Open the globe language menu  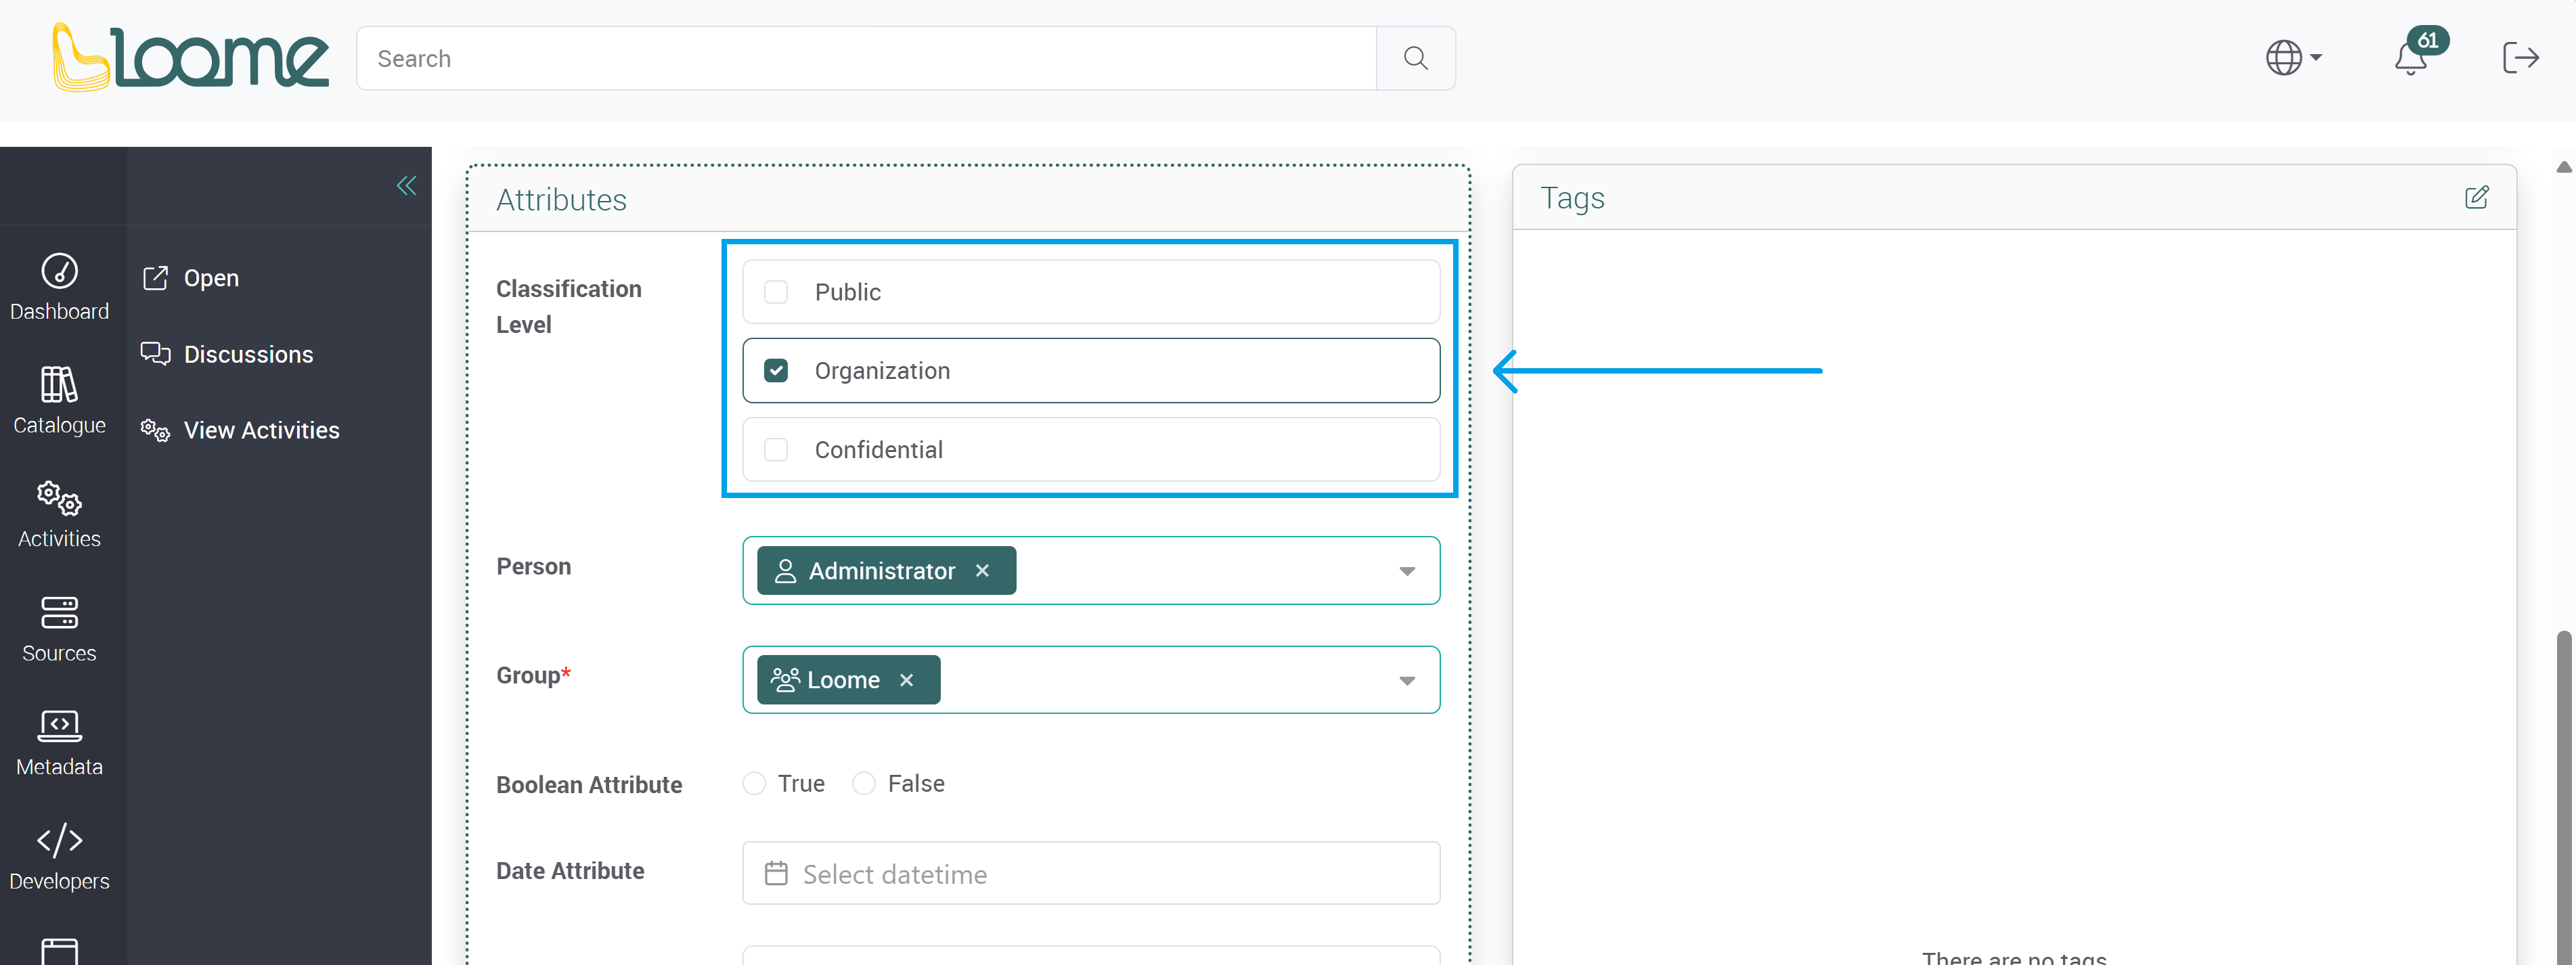click(x=2293, y=58)
